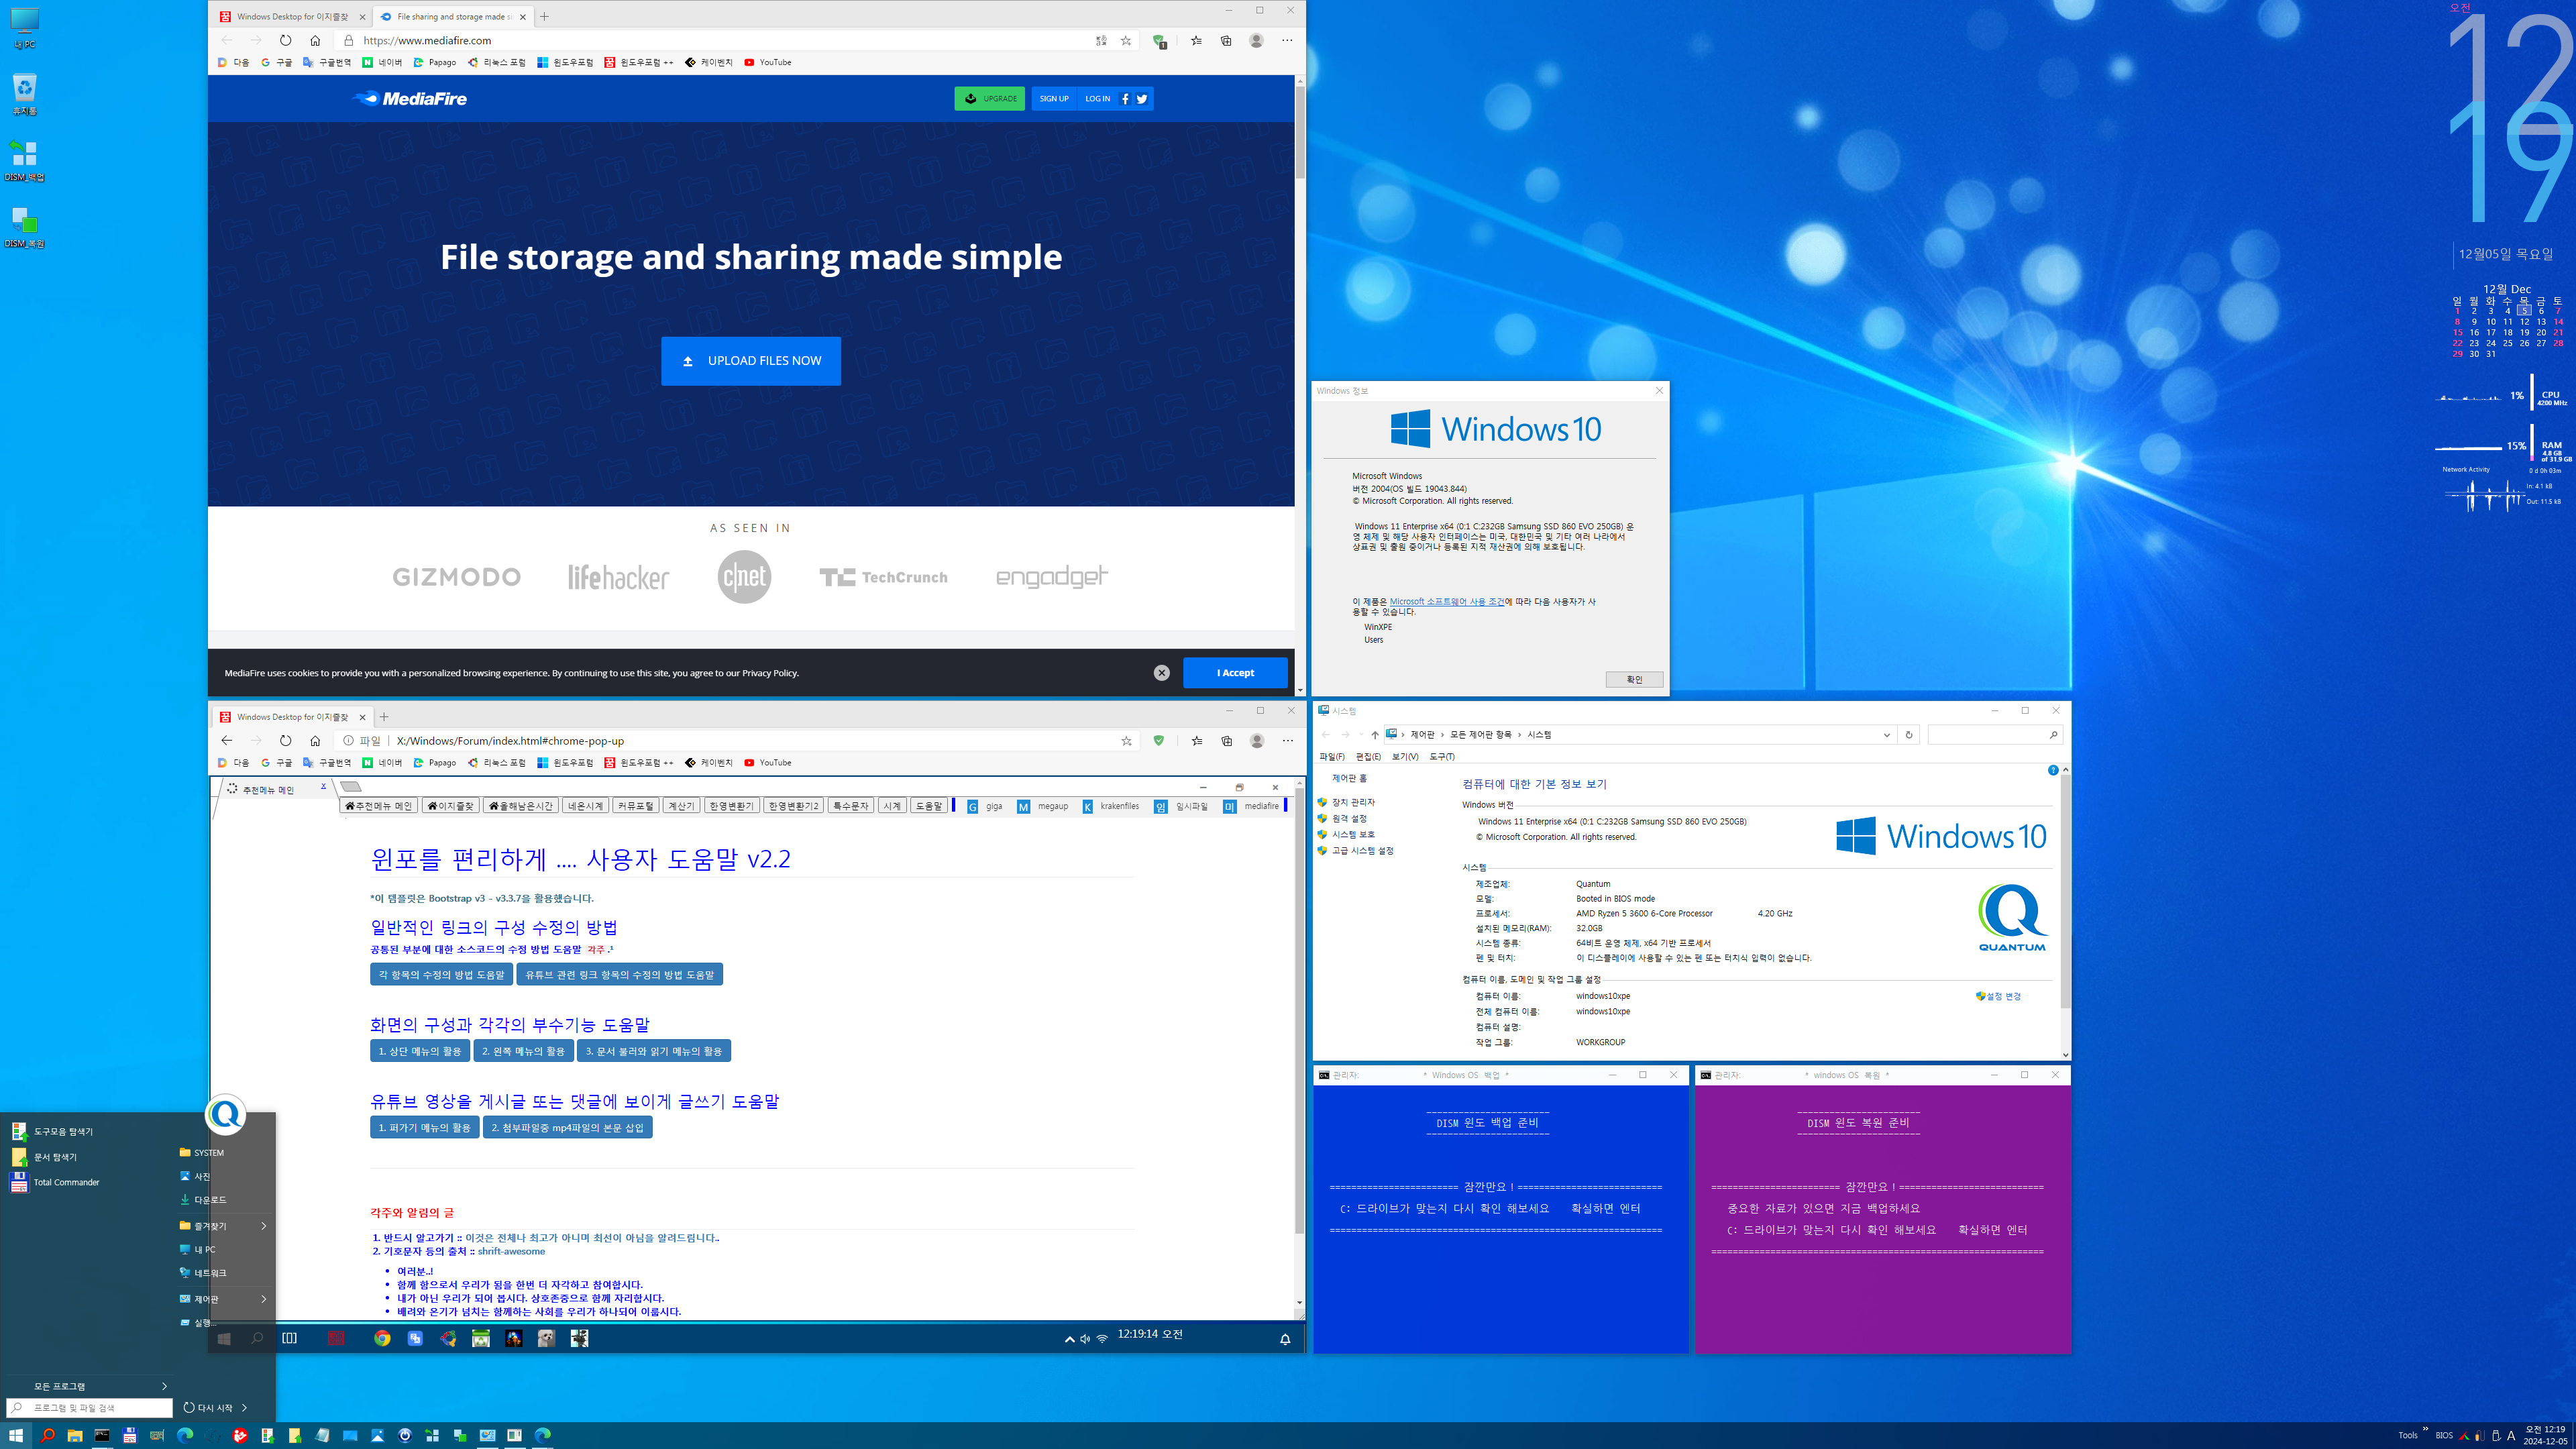This screenshot has width=2576, height=1449.
Task: Open the red magnifier search icon on the taskbar
Action: coord(47,1435)
